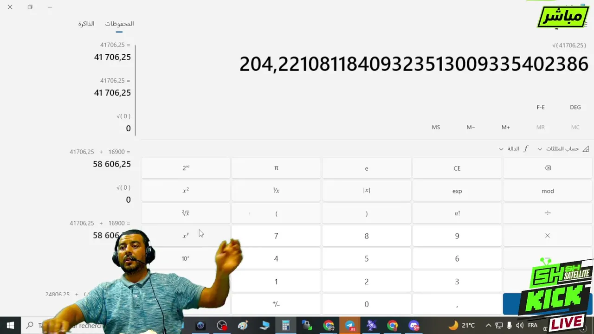Click the MC memory clear button

[575, 127]
